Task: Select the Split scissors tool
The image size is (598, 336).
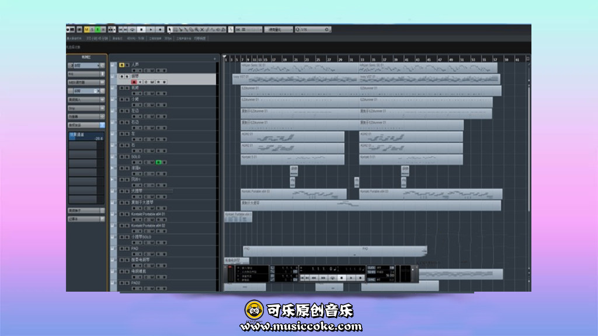Action: point(181,30)
